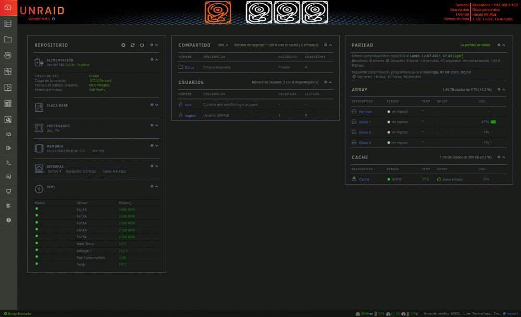Click the orange disk image in header

pos(218,13)
